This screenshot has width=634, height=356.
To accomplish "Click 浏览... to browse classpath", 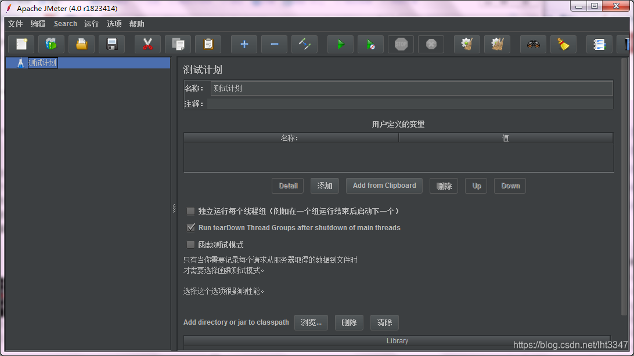I will (311, 322).
